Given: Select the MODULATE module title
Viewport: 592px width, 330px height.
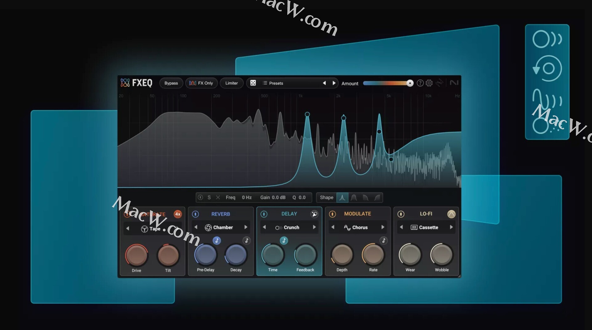Looking at the screenshot, I should pos(357,214).
